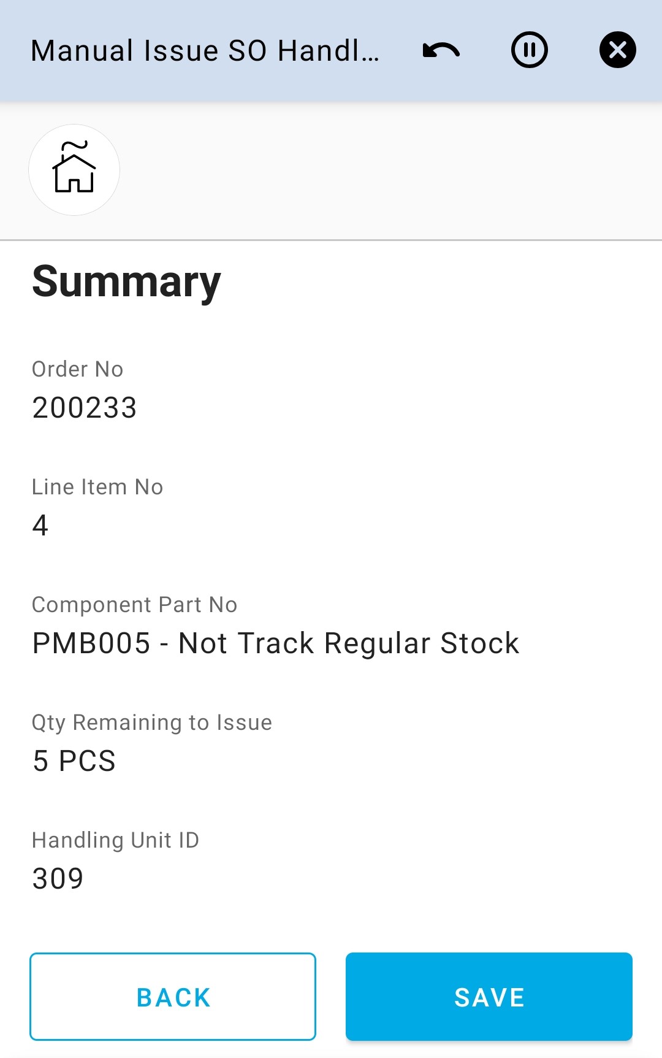The width and height of the screenshot is (662, 1058).
Task: Select the 5 PCS quantity value
Action: coord(74,761)
